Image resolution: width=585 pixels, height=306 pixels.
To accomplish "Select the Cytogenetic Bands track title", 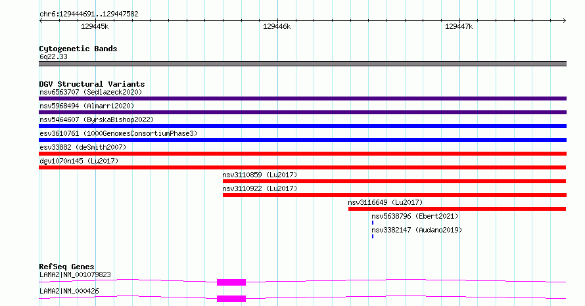I will 78,49.
